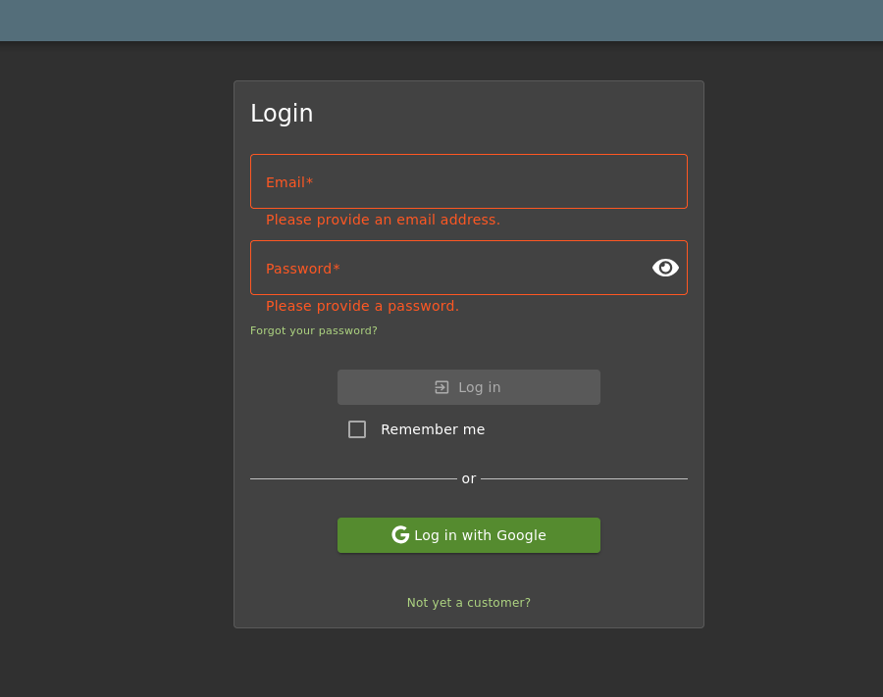Click Log in with Google button
Image resolution: width=883 pixels, height=697 pixels.
pyautogui.click(x=469, y=535)
